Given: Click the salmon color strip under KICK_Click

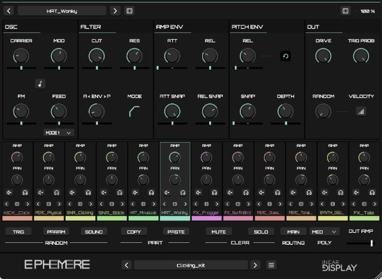Looking at the screenshot, I should coord(17,218).
